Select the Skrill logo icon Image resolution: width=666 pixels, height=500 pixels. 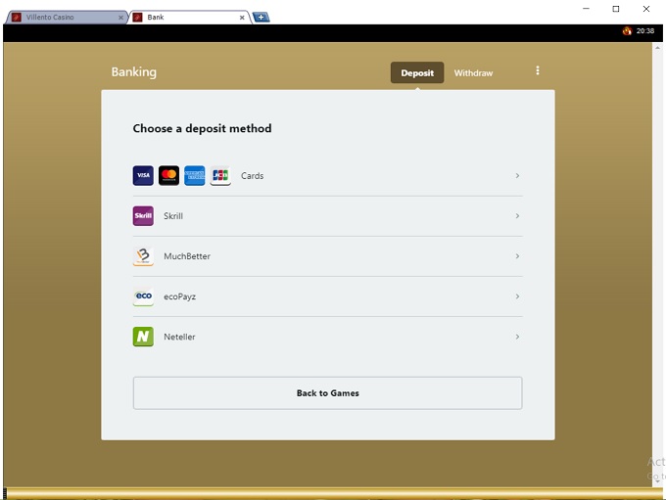click(143, 216)
